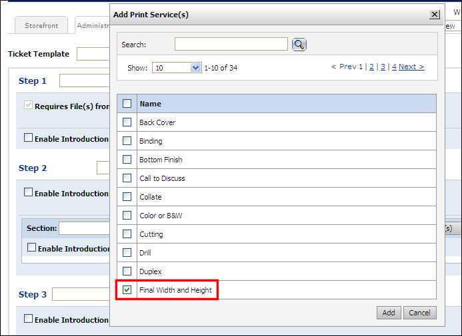The image size is (462, 336).
Task: Click into the Search text field
Action: pos(231,44)
